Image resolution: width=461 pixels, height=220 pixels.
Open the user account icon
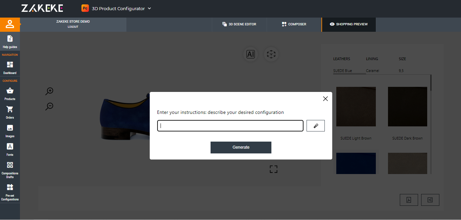coord(10,24)
